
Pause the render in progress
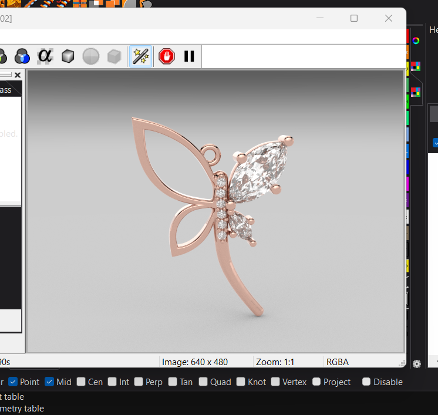189,56
